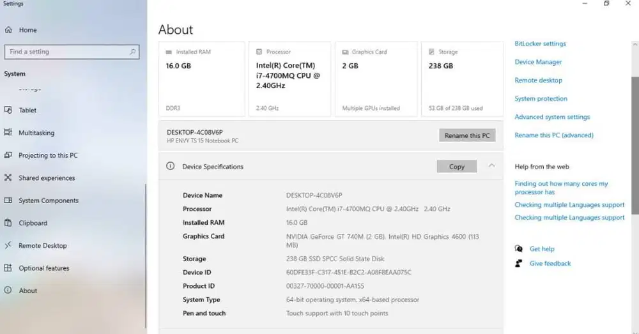Open Remote desktop related link
639x334 pixels.
click(x=538, y=80)
